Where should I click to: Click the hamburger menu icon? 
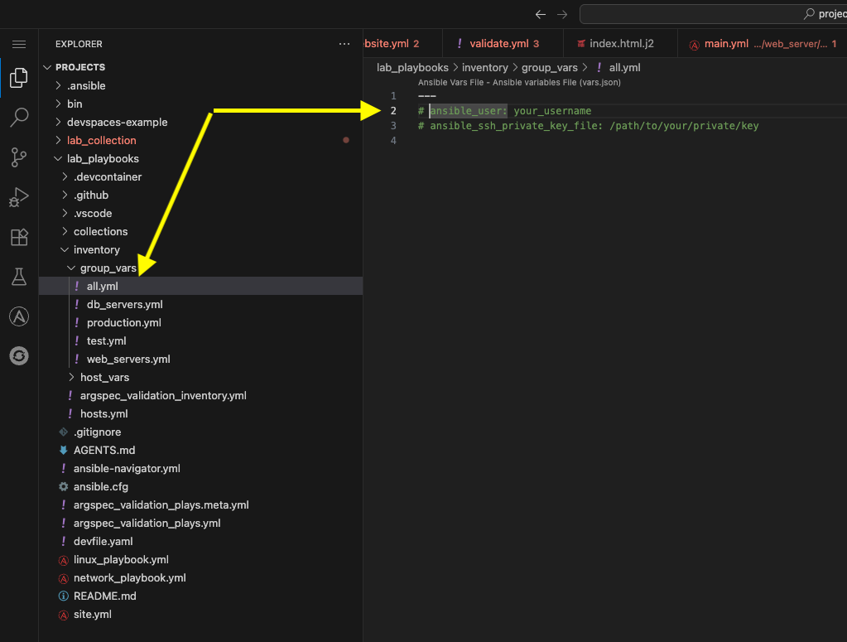tap(18, 44)
